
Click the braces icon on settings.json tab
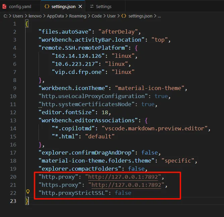(x=47, y=6)
